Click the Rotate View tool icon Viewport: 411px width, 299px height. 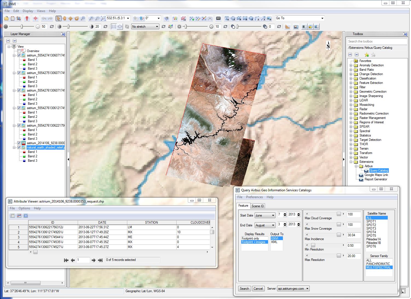[x=76, y=18]
